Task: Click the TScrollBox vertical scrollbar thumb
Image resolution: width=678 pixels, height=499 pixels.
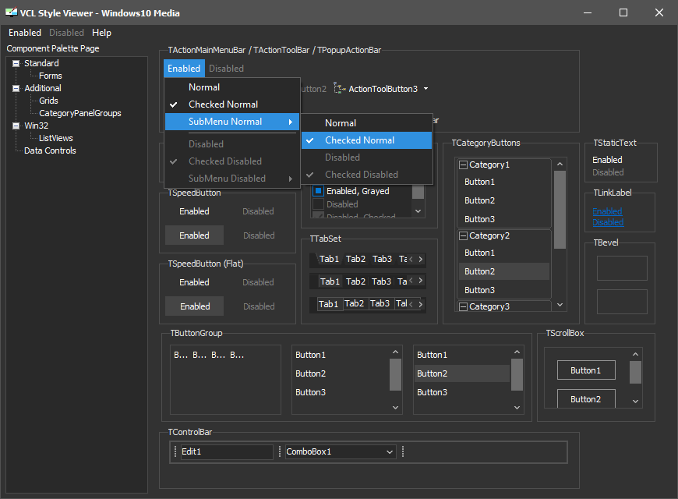Action: pos(635,372)
